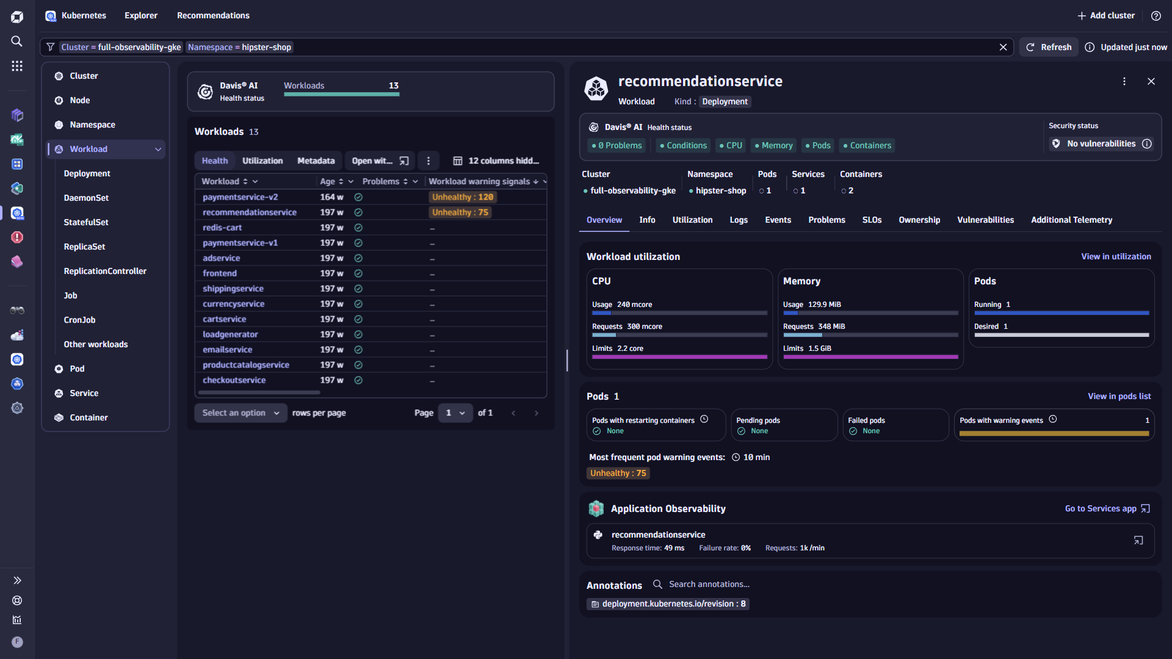Image resolution: width=1172 pixels, height=659 pixels.
Task: Open the page number dropdown
Action: [455, 413]
